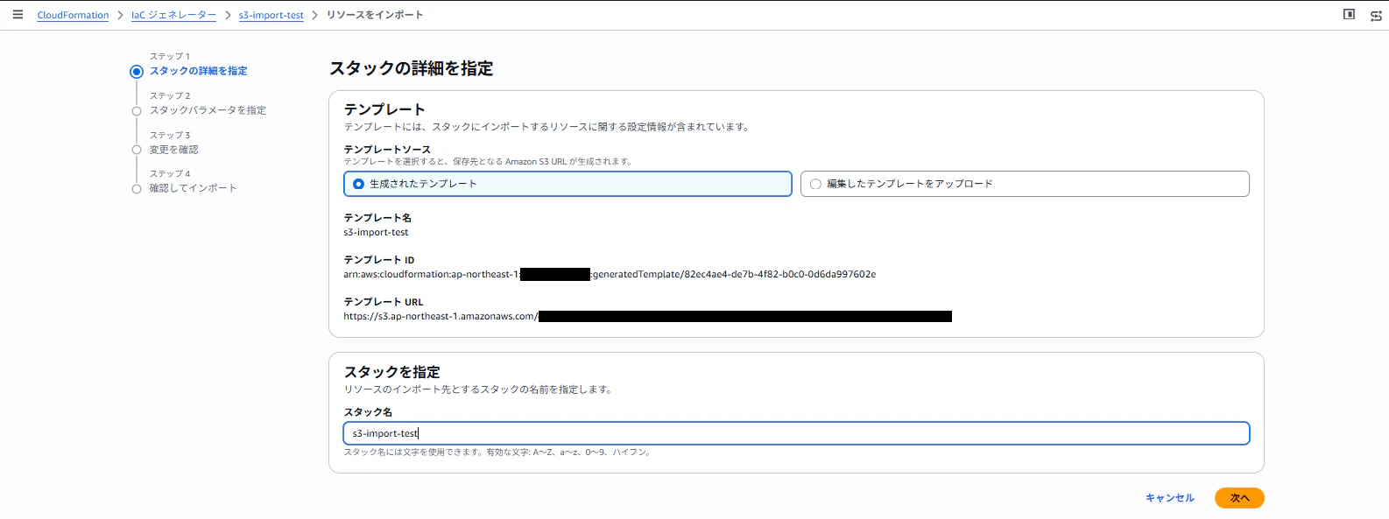Viewport: 1389px width, 519px height.
Task: Click the preferences icon in the top-right corner
Action: click(1376, 16)
